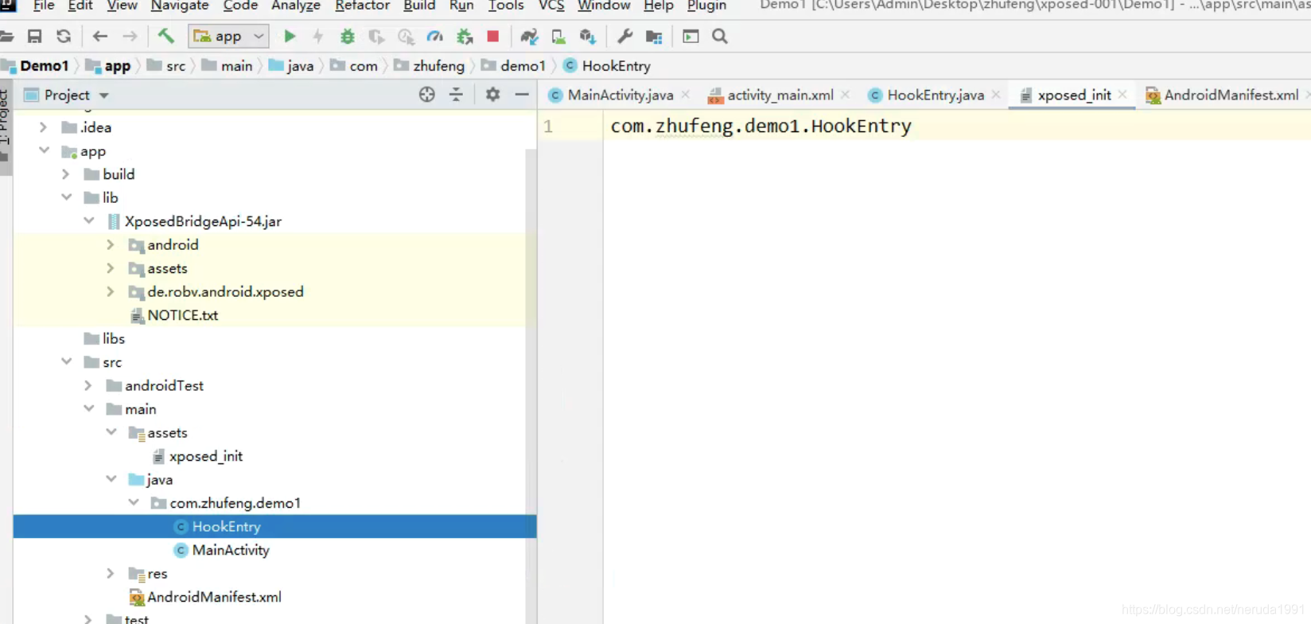Viewport: 1311px width, 624px height.
Task: Collapse the XposedBridgeApi-54.jar node
Action: coord(88,221)
